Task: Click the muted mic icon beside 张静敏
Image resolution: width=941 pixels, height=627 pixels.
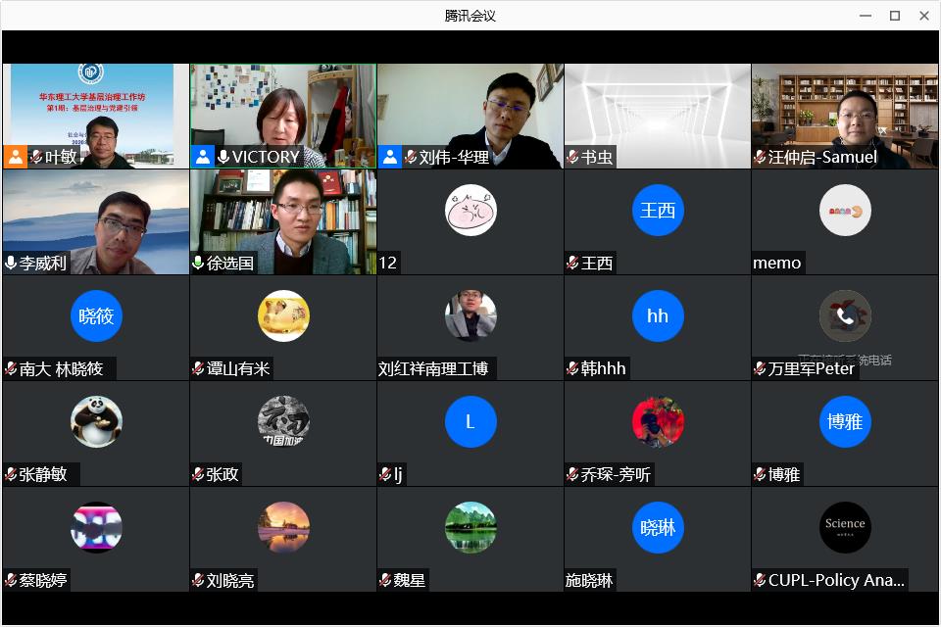Action: pyautogui.click(x=11, y=474)
